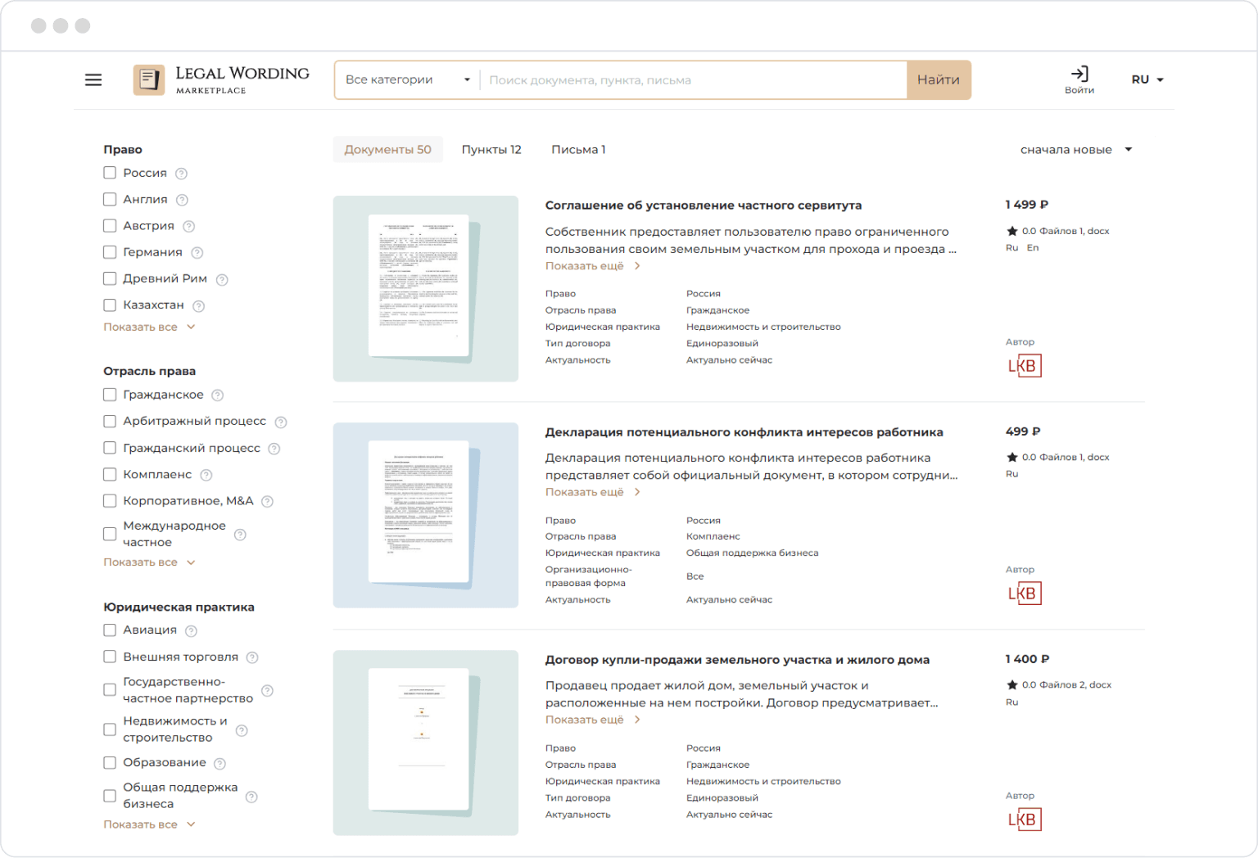Click help icon next to Авиация filter
The width and height of the screenshot is (1258, 858).
tap(192, 630)
